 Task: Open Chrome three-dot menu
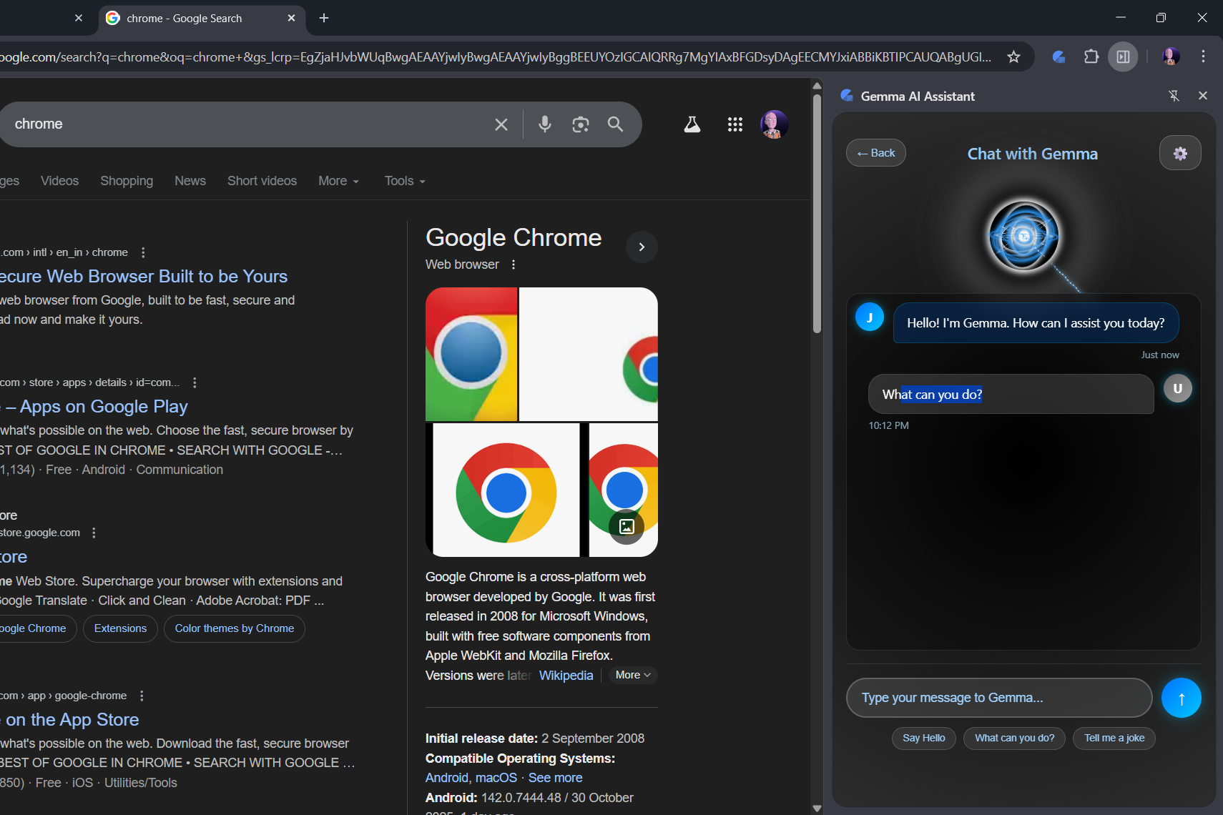[1203, 56]
